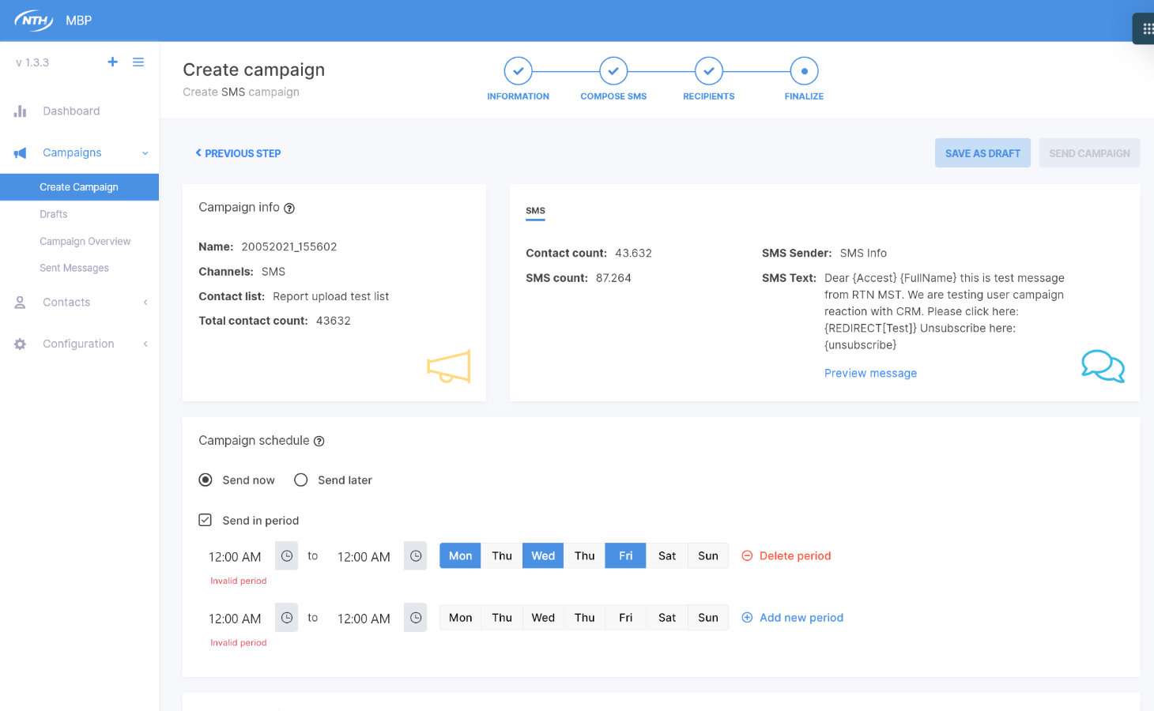Click the Campaign info help icon
Image resolution: width=1154 pixels, height=711 pixels.
[289, 209]
